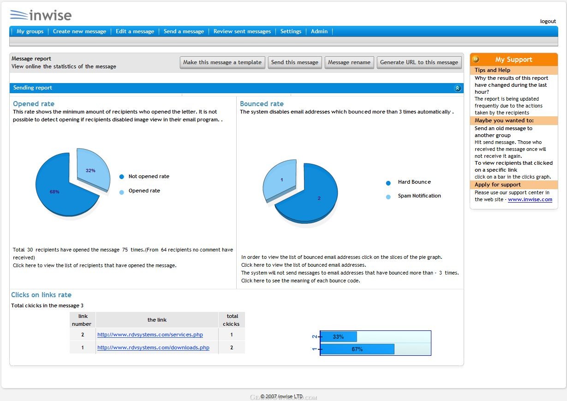Visit www.inwise.com support link

point(530,199)
